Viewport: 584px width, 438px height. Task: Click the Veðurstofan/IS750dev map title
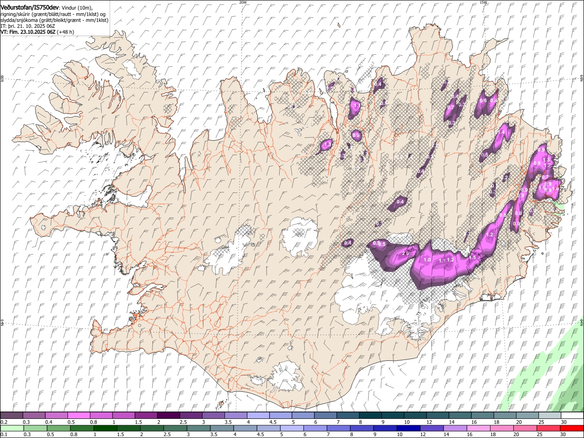[x=30, y=7]
